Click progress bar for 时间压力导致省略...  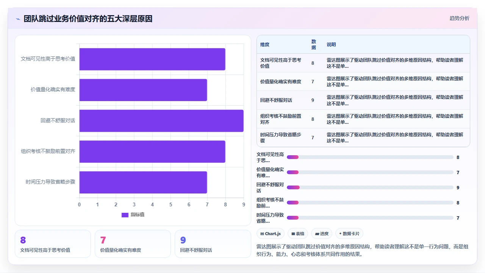tap(370, 218)
